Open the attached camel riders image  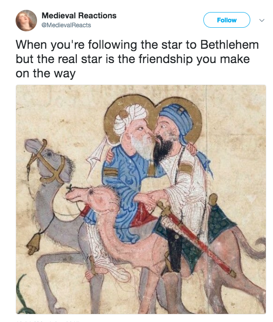tap(141, 199)
